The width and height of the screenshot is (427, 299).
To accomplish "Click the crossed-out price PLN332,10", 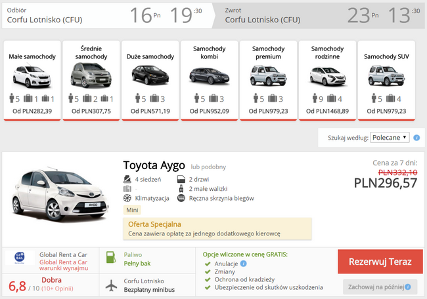I will [398, 172].
